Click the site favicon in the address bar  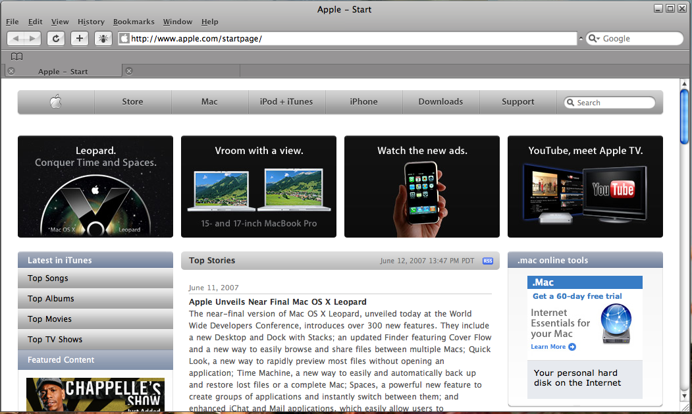124,38
